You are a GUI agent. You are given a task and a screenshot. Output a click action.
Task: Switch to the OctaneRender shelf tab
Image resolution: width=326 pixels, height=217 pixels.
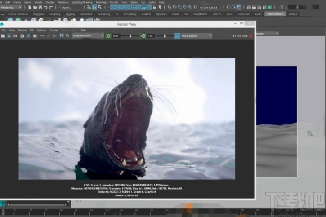(275, 14)
